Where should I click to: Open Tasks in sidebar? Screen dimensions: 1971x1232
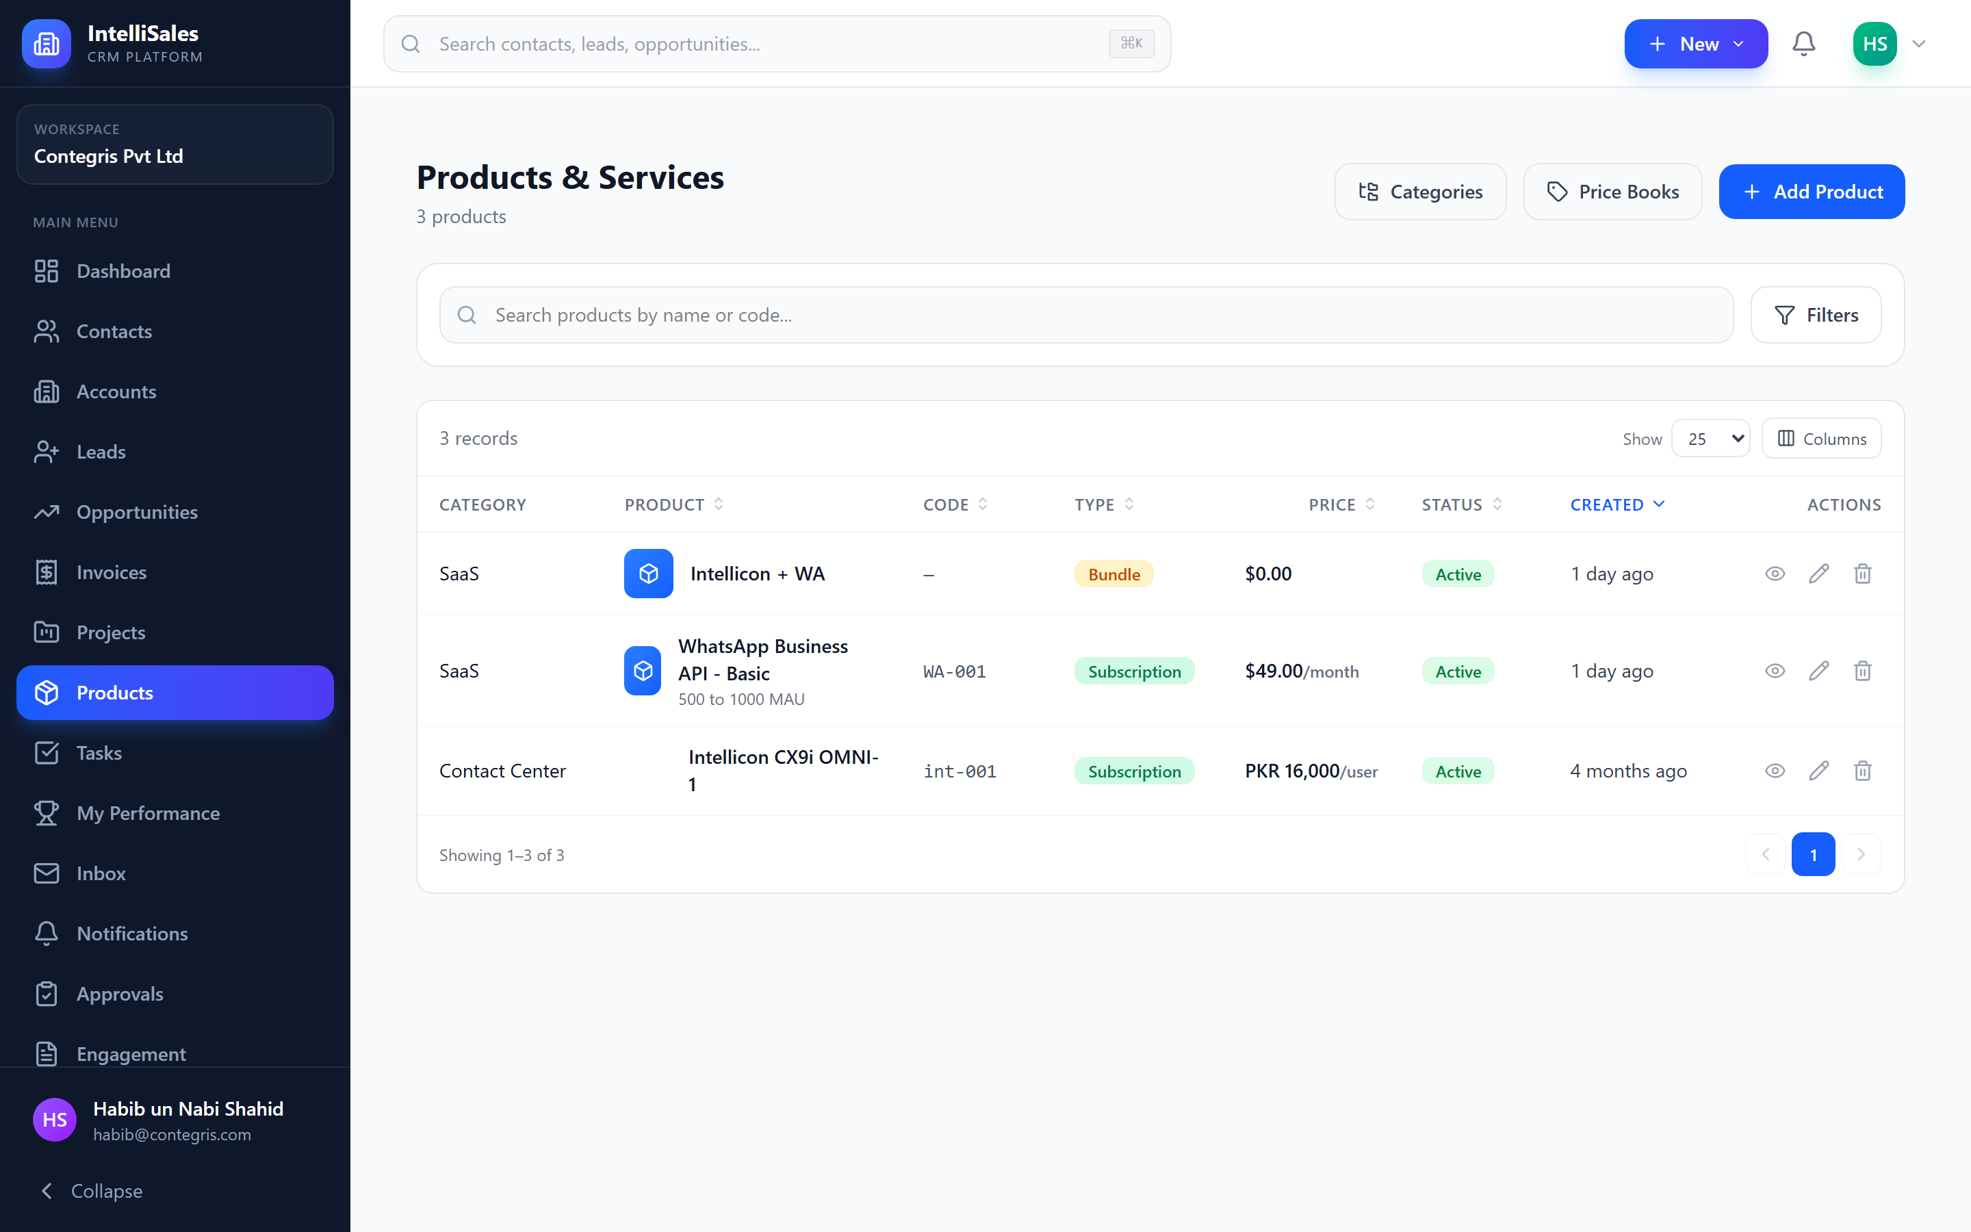tap(175, 753)
